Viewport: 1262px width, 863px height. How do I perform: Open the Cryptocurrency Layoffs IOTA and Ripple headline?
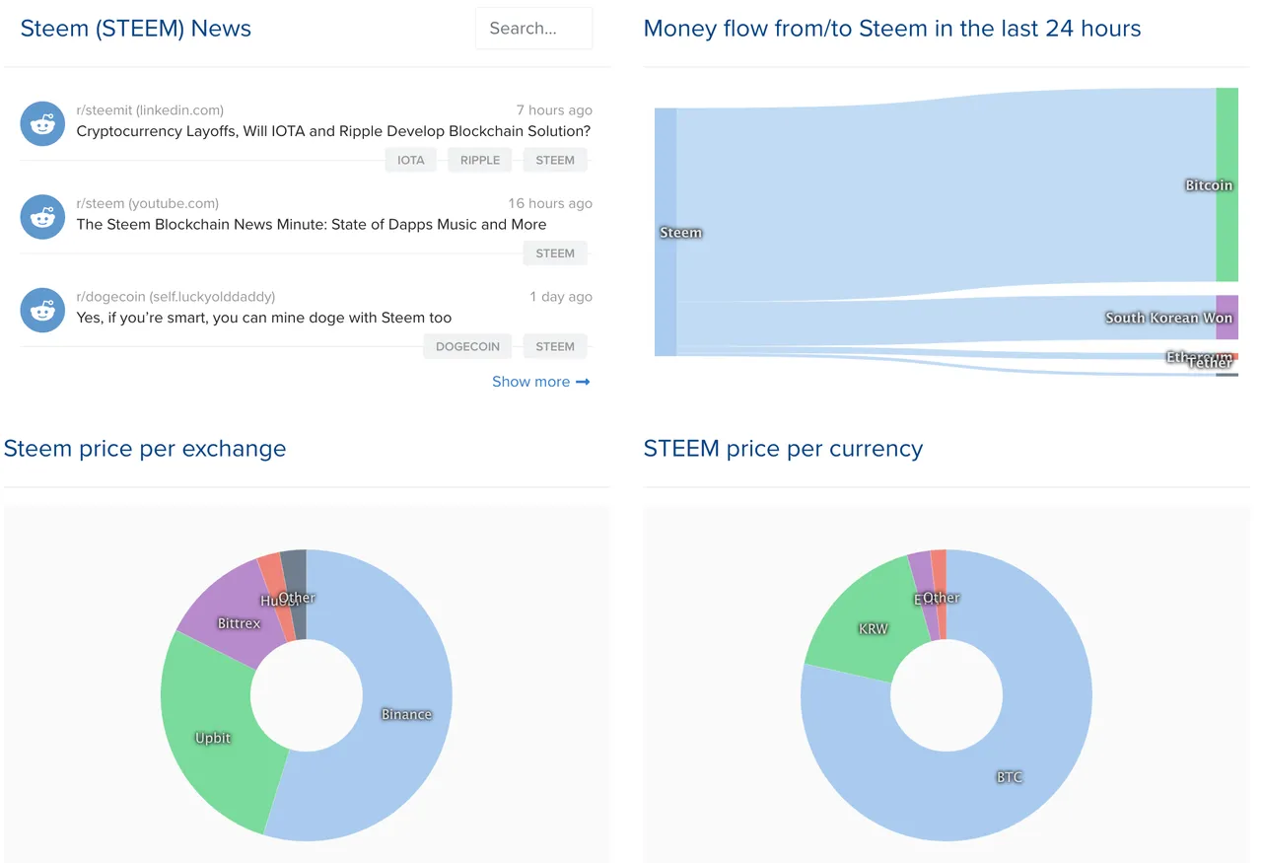(333, 131)
